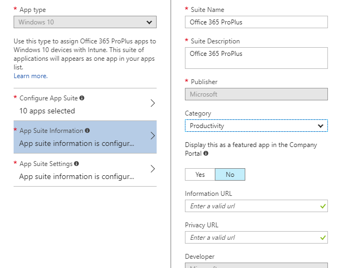341x268 pixels.
Task: Click info icon next to App Suite Information
Action: (x=88, y=131)
